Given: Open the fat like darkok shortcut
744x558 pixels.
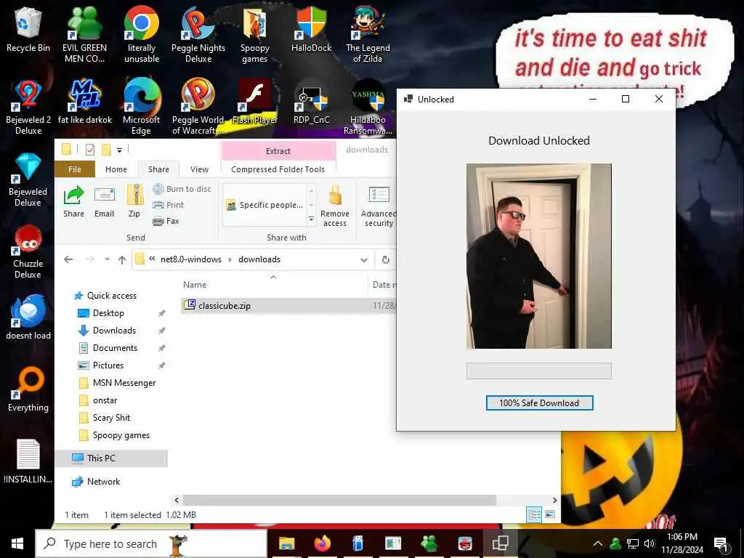Looking at the screenshot, I should pos(84,102).
